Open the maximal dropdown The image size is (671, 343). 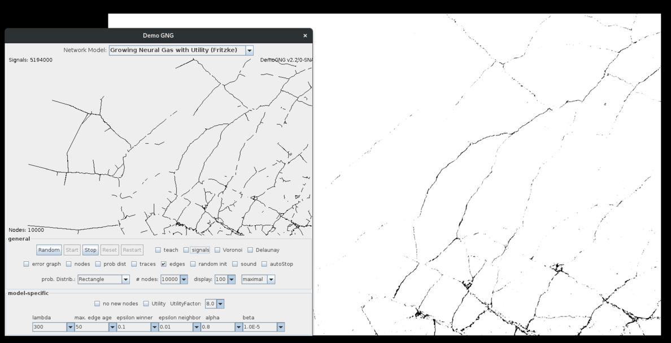pos(271,279)
